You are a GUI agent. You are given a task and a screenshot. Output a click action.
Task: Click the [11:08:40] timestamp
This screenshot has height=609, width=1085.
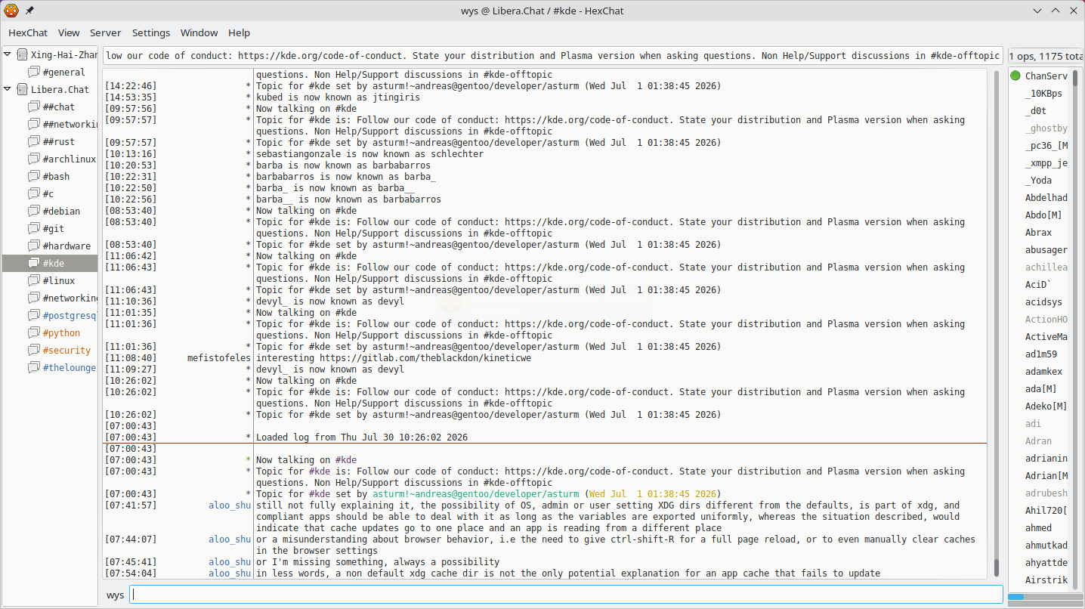131,358
